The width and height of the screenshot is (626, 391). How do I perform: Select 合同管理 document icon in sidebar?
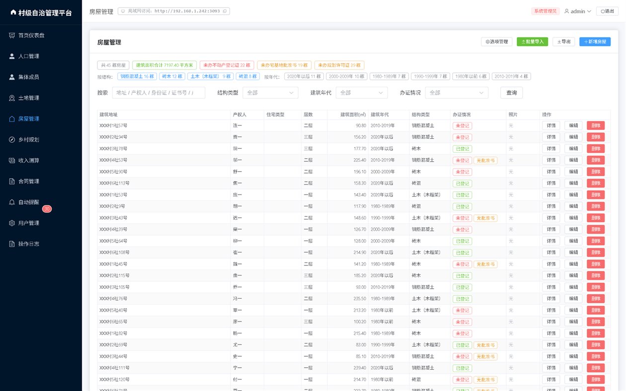(x=12, y=181)
